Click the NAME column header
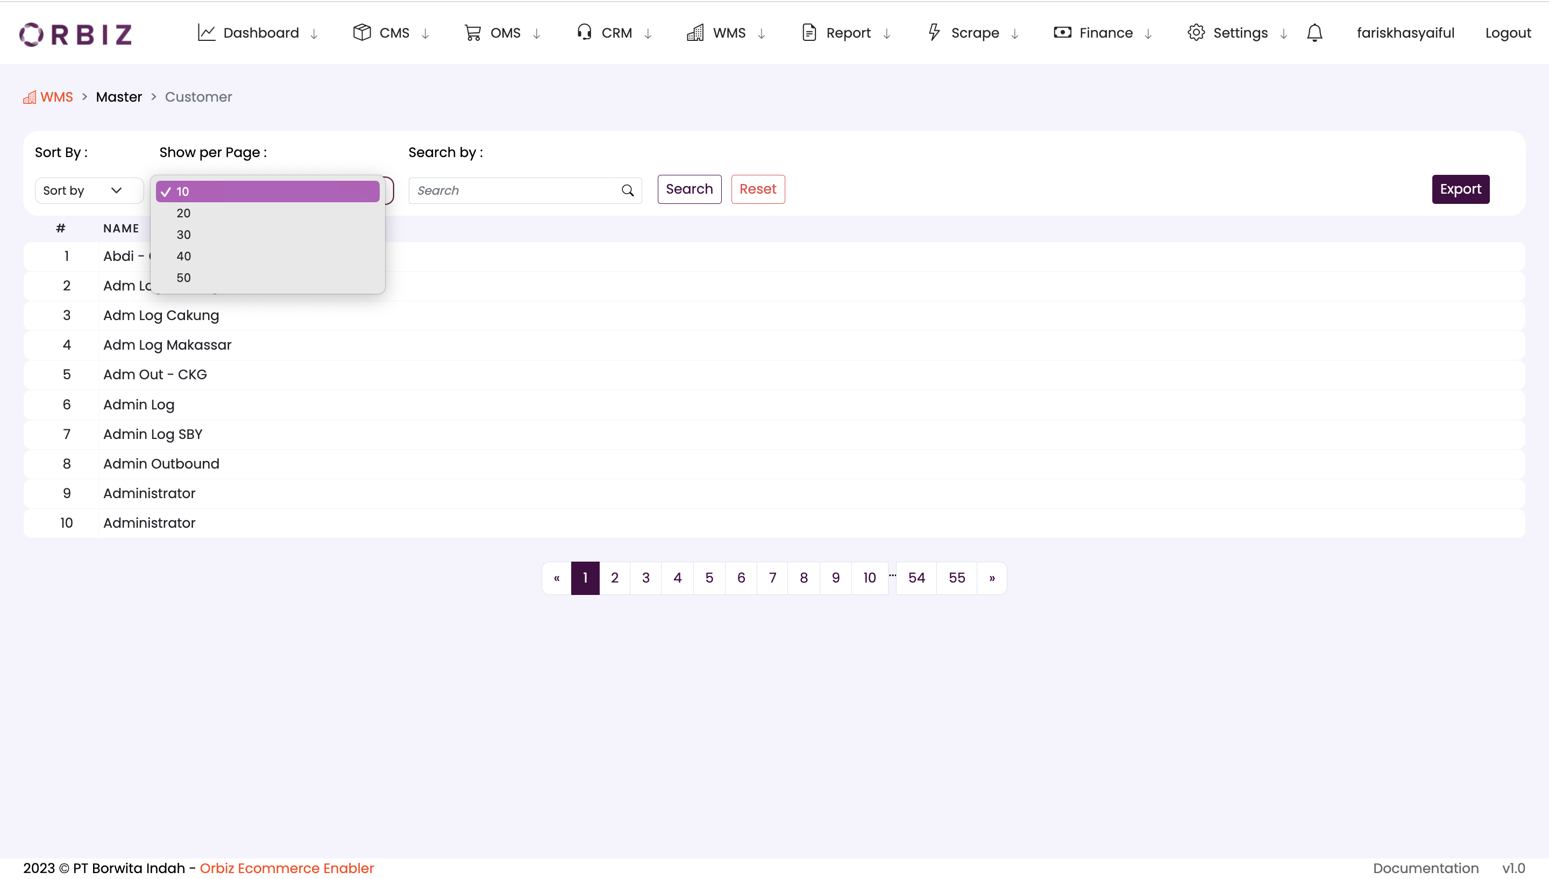The width and height of the screenshot is (1549, 879). 122,229
